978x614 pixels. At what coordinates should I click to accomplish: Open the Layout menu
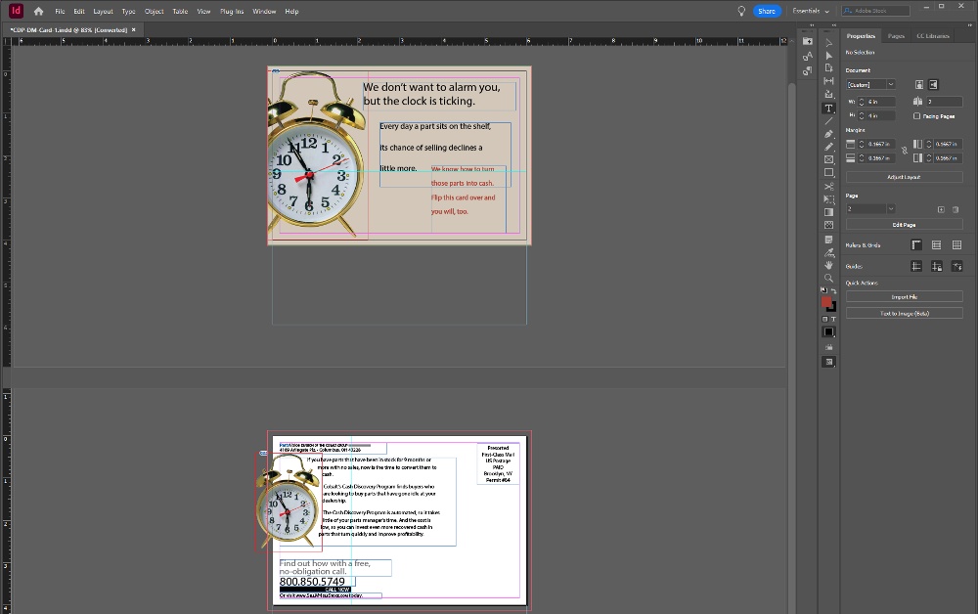click(103, 11)
